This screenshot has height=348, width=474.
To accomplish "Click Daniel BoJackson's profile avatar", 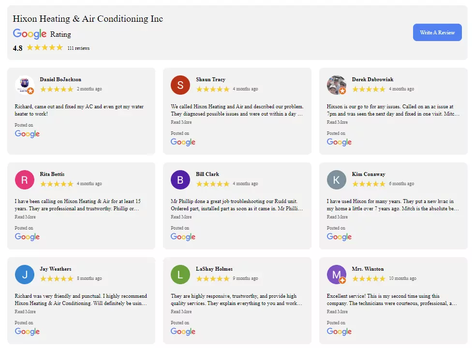I will pos(25,85).
